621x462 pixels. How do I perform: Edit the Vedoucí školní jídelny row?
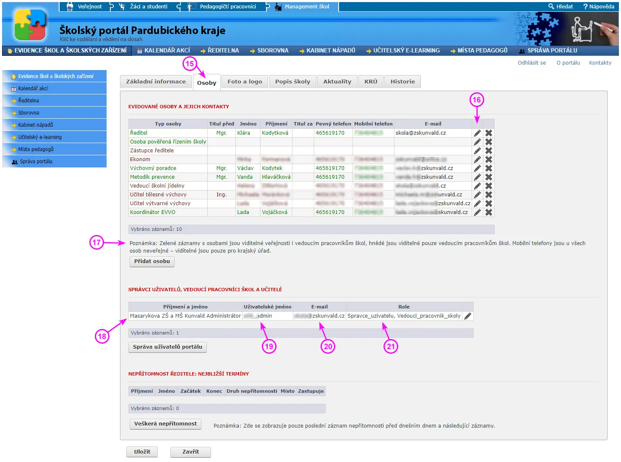(x=477, y=186)
